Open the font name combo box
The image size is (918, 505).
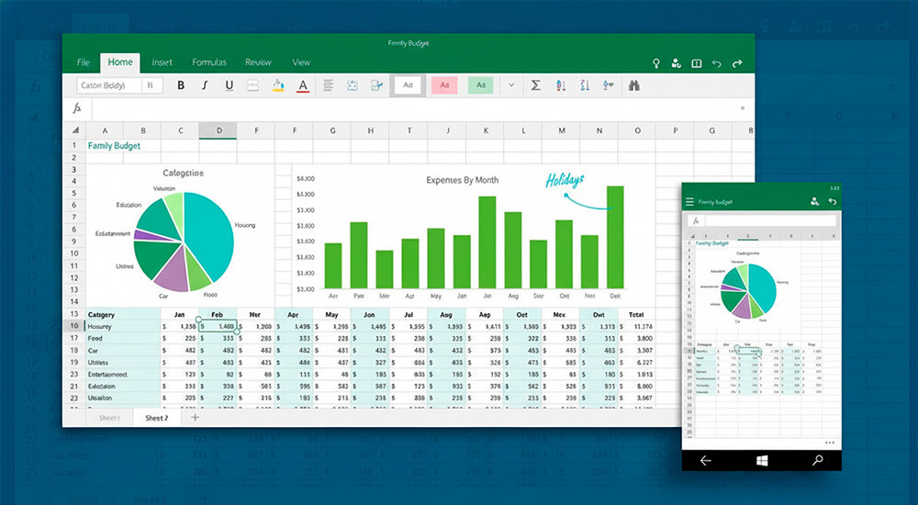107,85
